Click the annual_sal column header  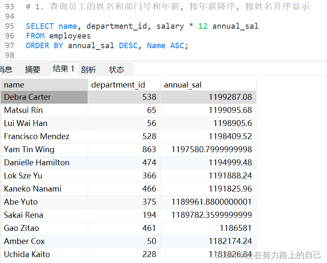pos(208,85)
